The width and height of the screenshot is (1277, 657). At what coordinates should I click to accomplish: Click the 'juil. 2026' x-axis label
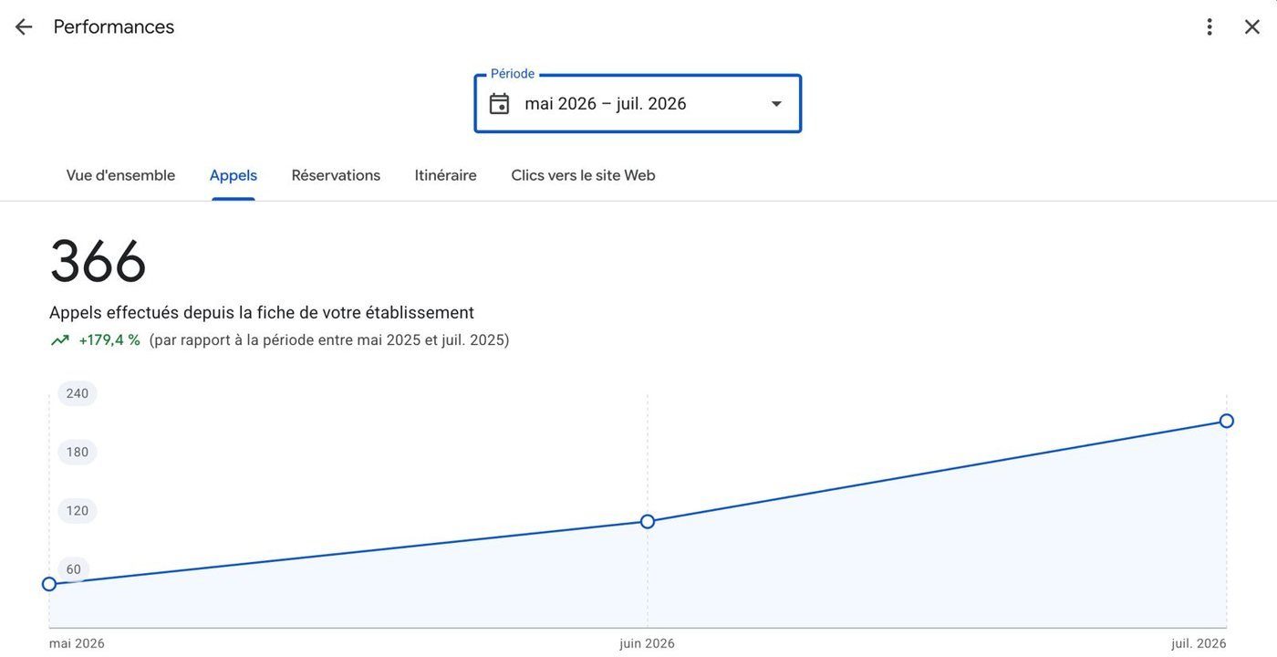point(1199,643)
